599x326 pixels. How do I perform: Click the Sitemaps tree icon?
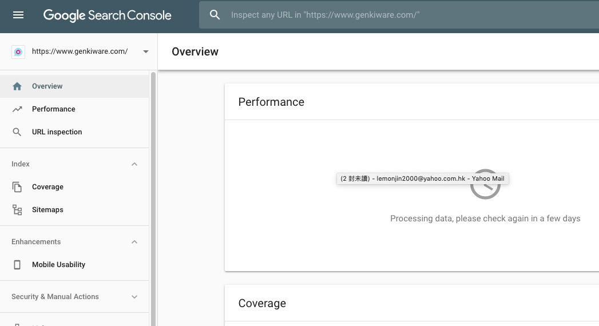click(x=17, y=210)
